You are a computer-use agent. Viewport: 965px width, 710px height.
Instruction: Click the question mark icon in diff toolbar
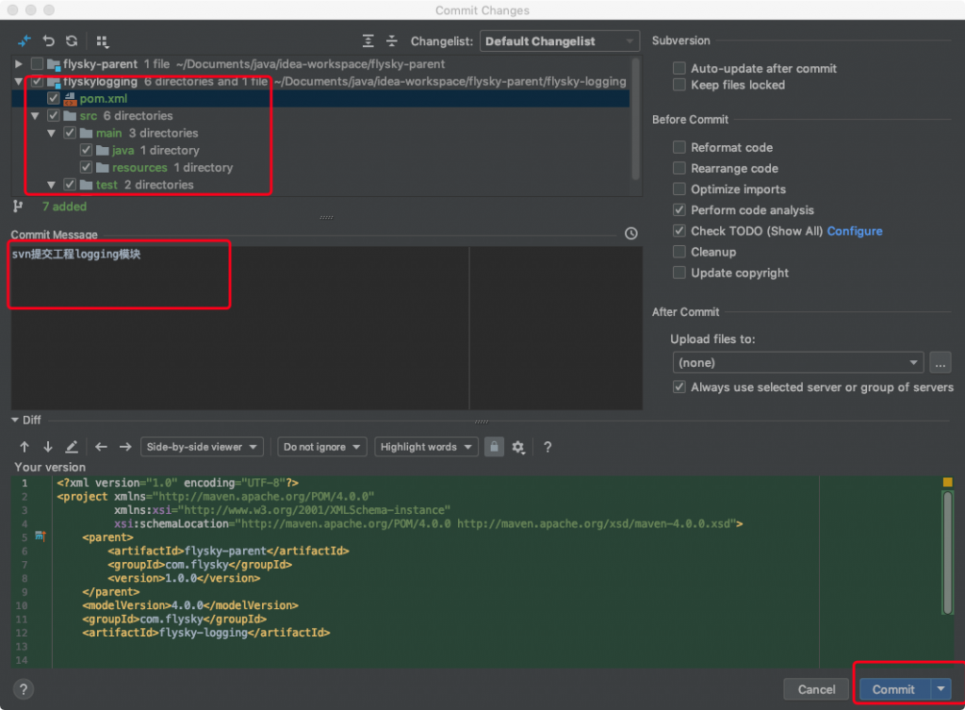coord(548,447)
